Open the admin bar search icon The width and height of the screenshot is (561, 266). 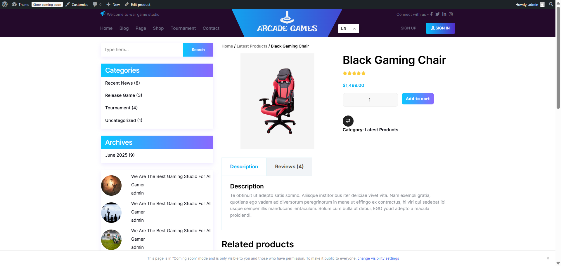point(551,4)
